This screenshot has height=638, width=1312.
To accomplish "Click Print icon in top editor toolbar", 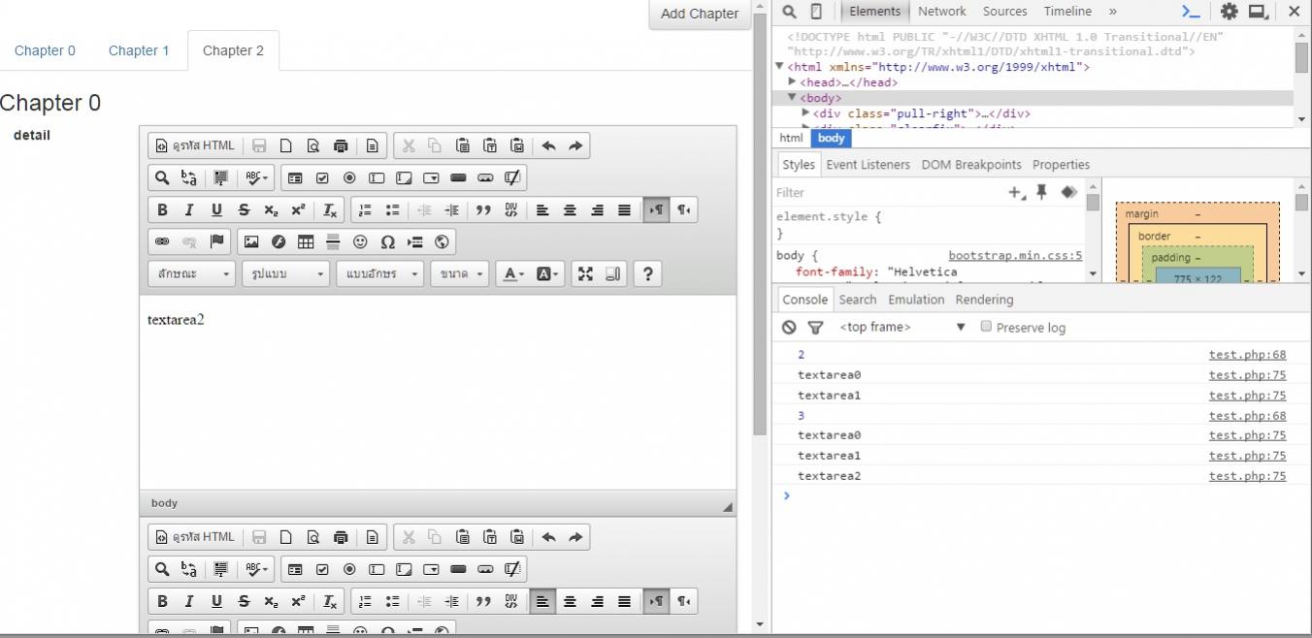I will point(341,145).
